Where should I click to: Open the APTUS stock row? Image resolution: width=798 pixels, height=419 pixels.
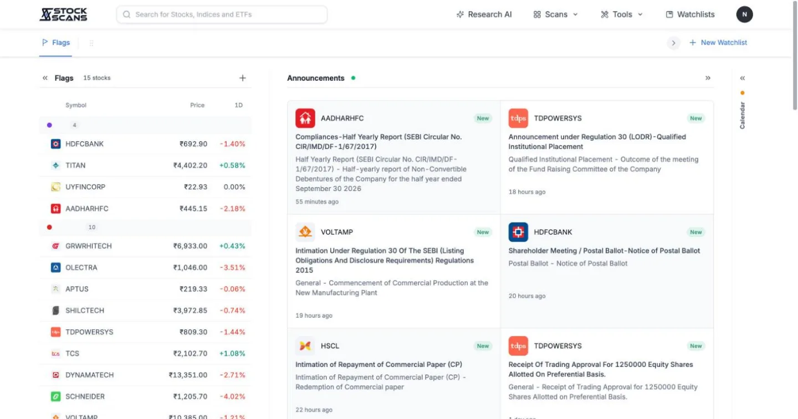145,289
